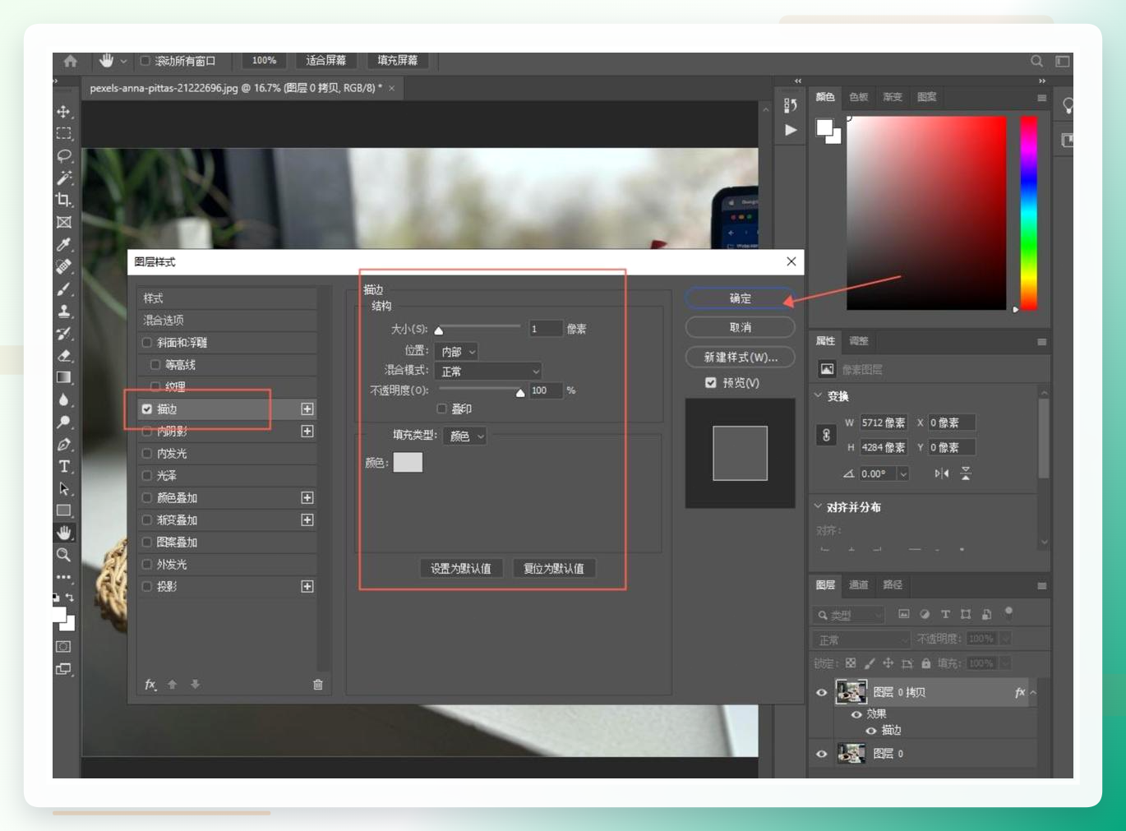Open the 填充类型 dropdown

point(465,436)
